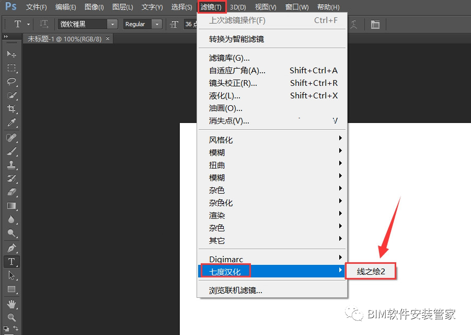Select the Pen tool
This screenshot has height=335, width=471.
(x=12, y=248)
